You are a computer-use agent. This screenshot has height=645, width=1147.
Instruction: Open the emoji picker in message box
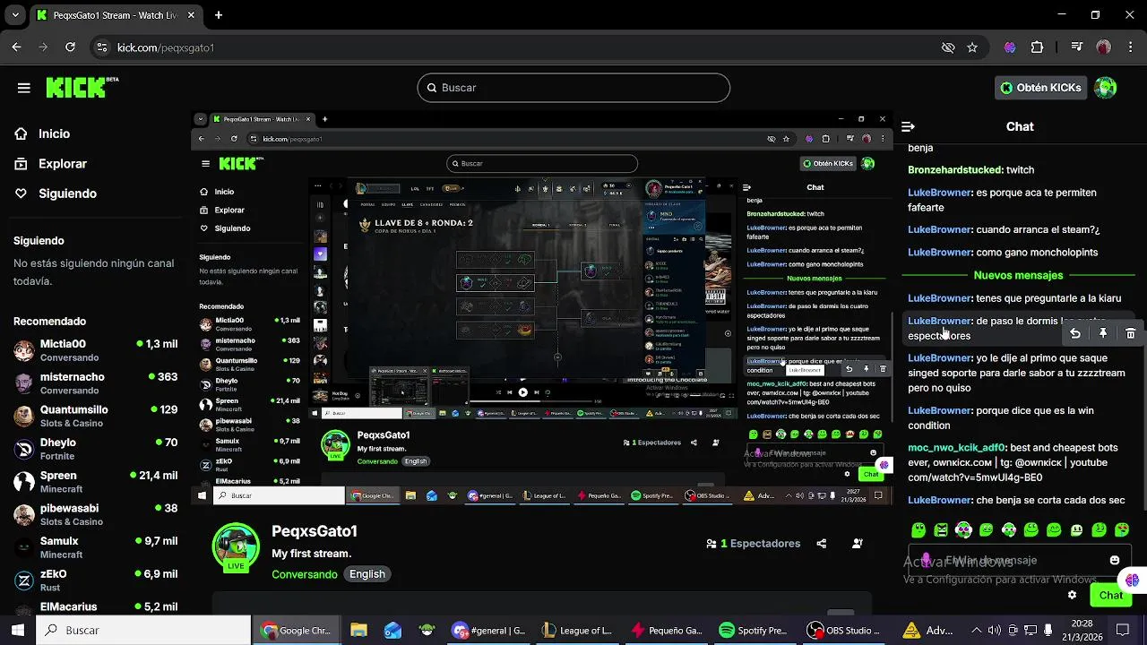1115,561
